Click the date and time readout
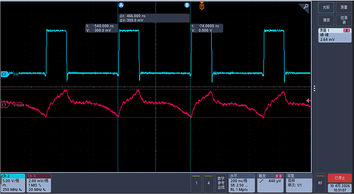Viewport: 354px width, 194px height. [340, 188]
